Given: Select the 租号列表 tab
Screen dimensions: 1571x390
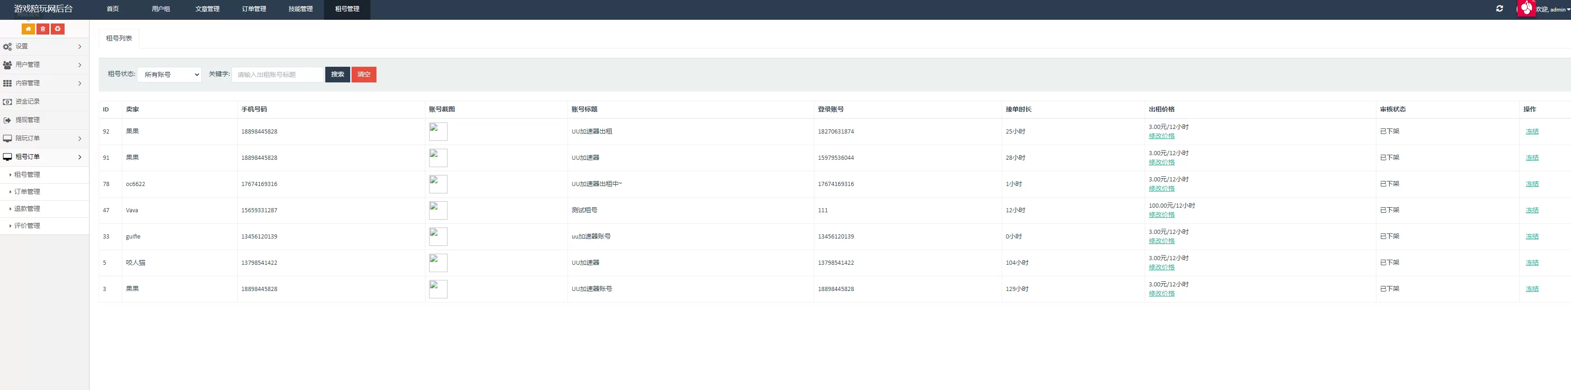Looking at the screenshot, I should [119, 38].
